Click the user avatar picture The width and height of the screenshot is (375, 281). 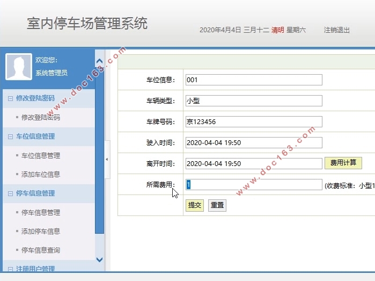tap(19, 67)
